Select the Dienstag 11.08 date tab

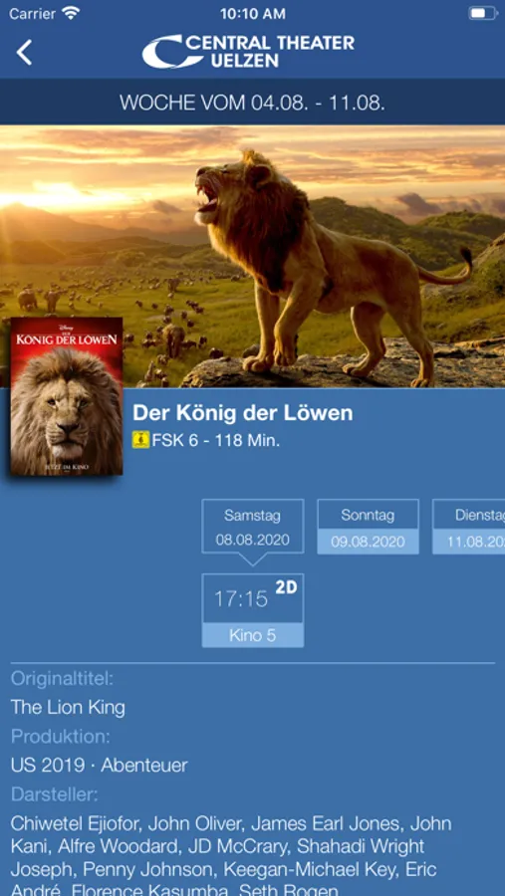[469, 527]
